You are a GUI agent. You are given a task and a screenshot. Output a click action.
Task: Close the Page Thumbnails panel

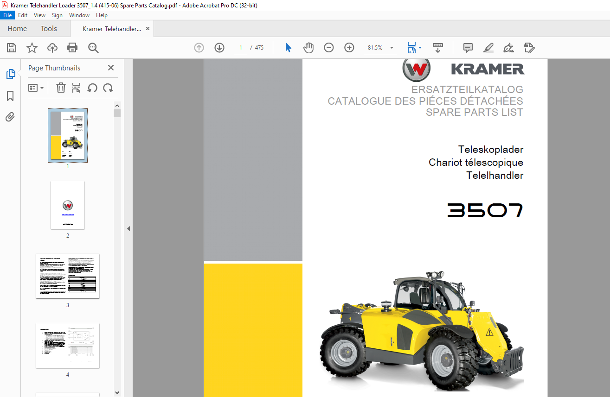click(x=111, y=68)
